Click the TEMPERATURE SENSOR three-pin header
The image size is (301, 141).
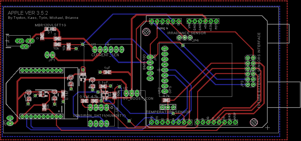(x=168, y=107)
